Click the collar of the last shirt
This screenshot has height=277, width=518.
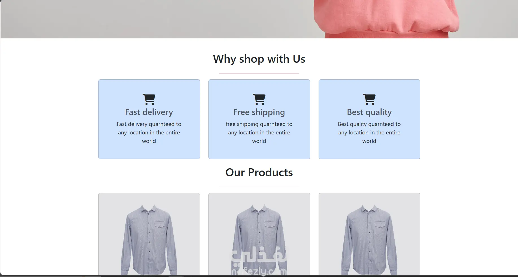click(369, 210)
